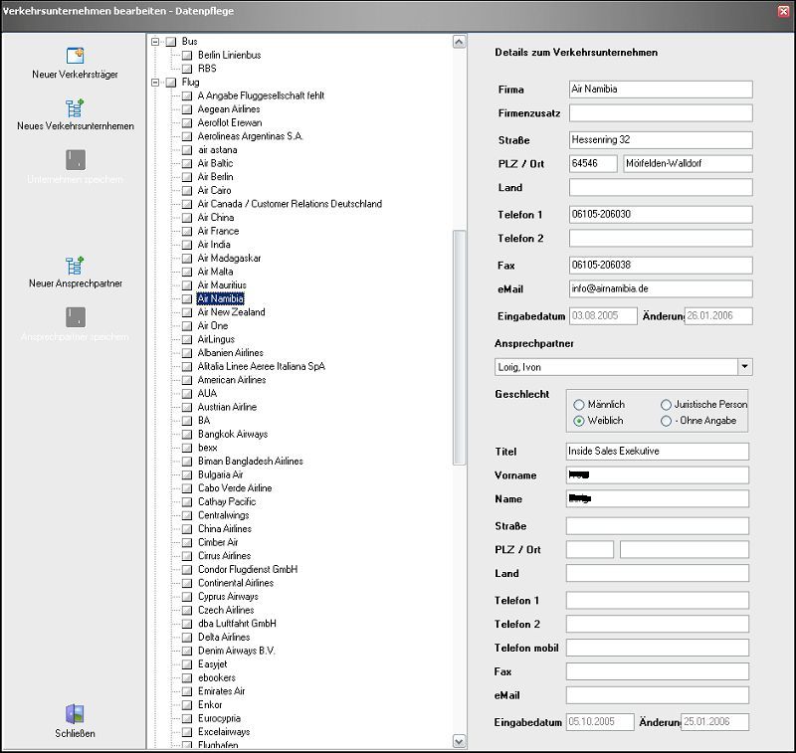Click the tree icon beside RBS
This screenshot has width=796, height=753.
tap(187, 69)
